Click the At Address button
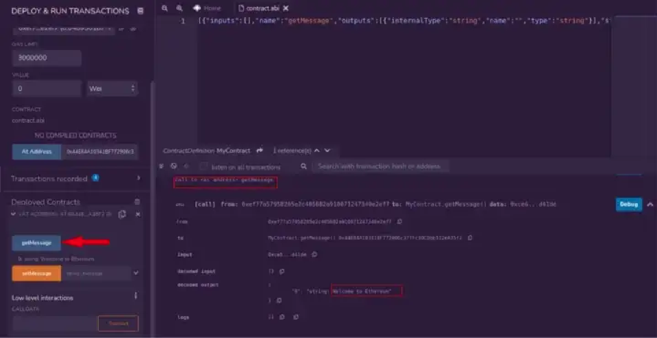Image resolution: width=657 pixels, height=338 pixels. point(36,152)
